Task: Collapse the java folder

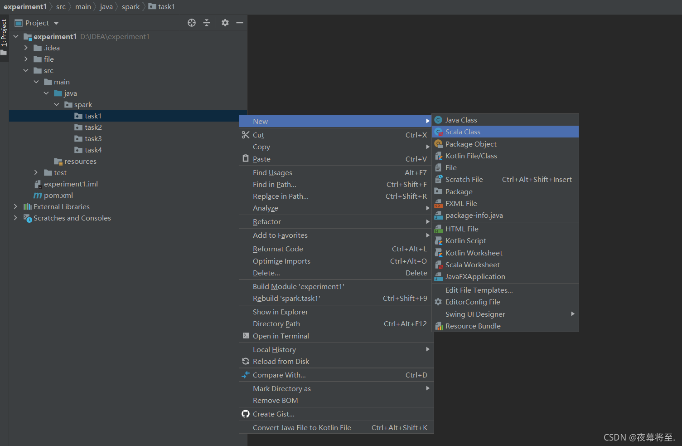Action: click(46, 93)
